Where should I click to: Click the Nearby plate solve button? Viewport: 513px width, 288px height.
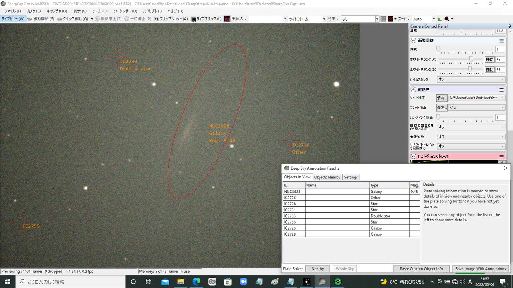click(317, 269)
